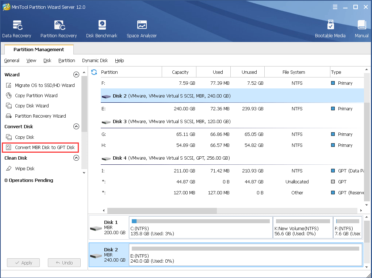Click the disk map scroll-down arrow
372x278 pixels.
coord(367,267)
